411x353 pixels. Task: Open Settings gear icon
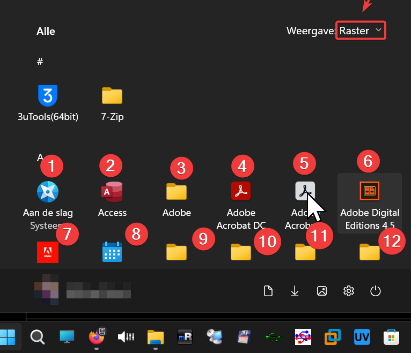pos(349,291)
